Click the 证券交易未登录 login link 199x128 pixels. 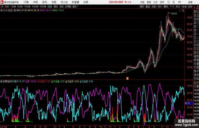coord(116,2)
